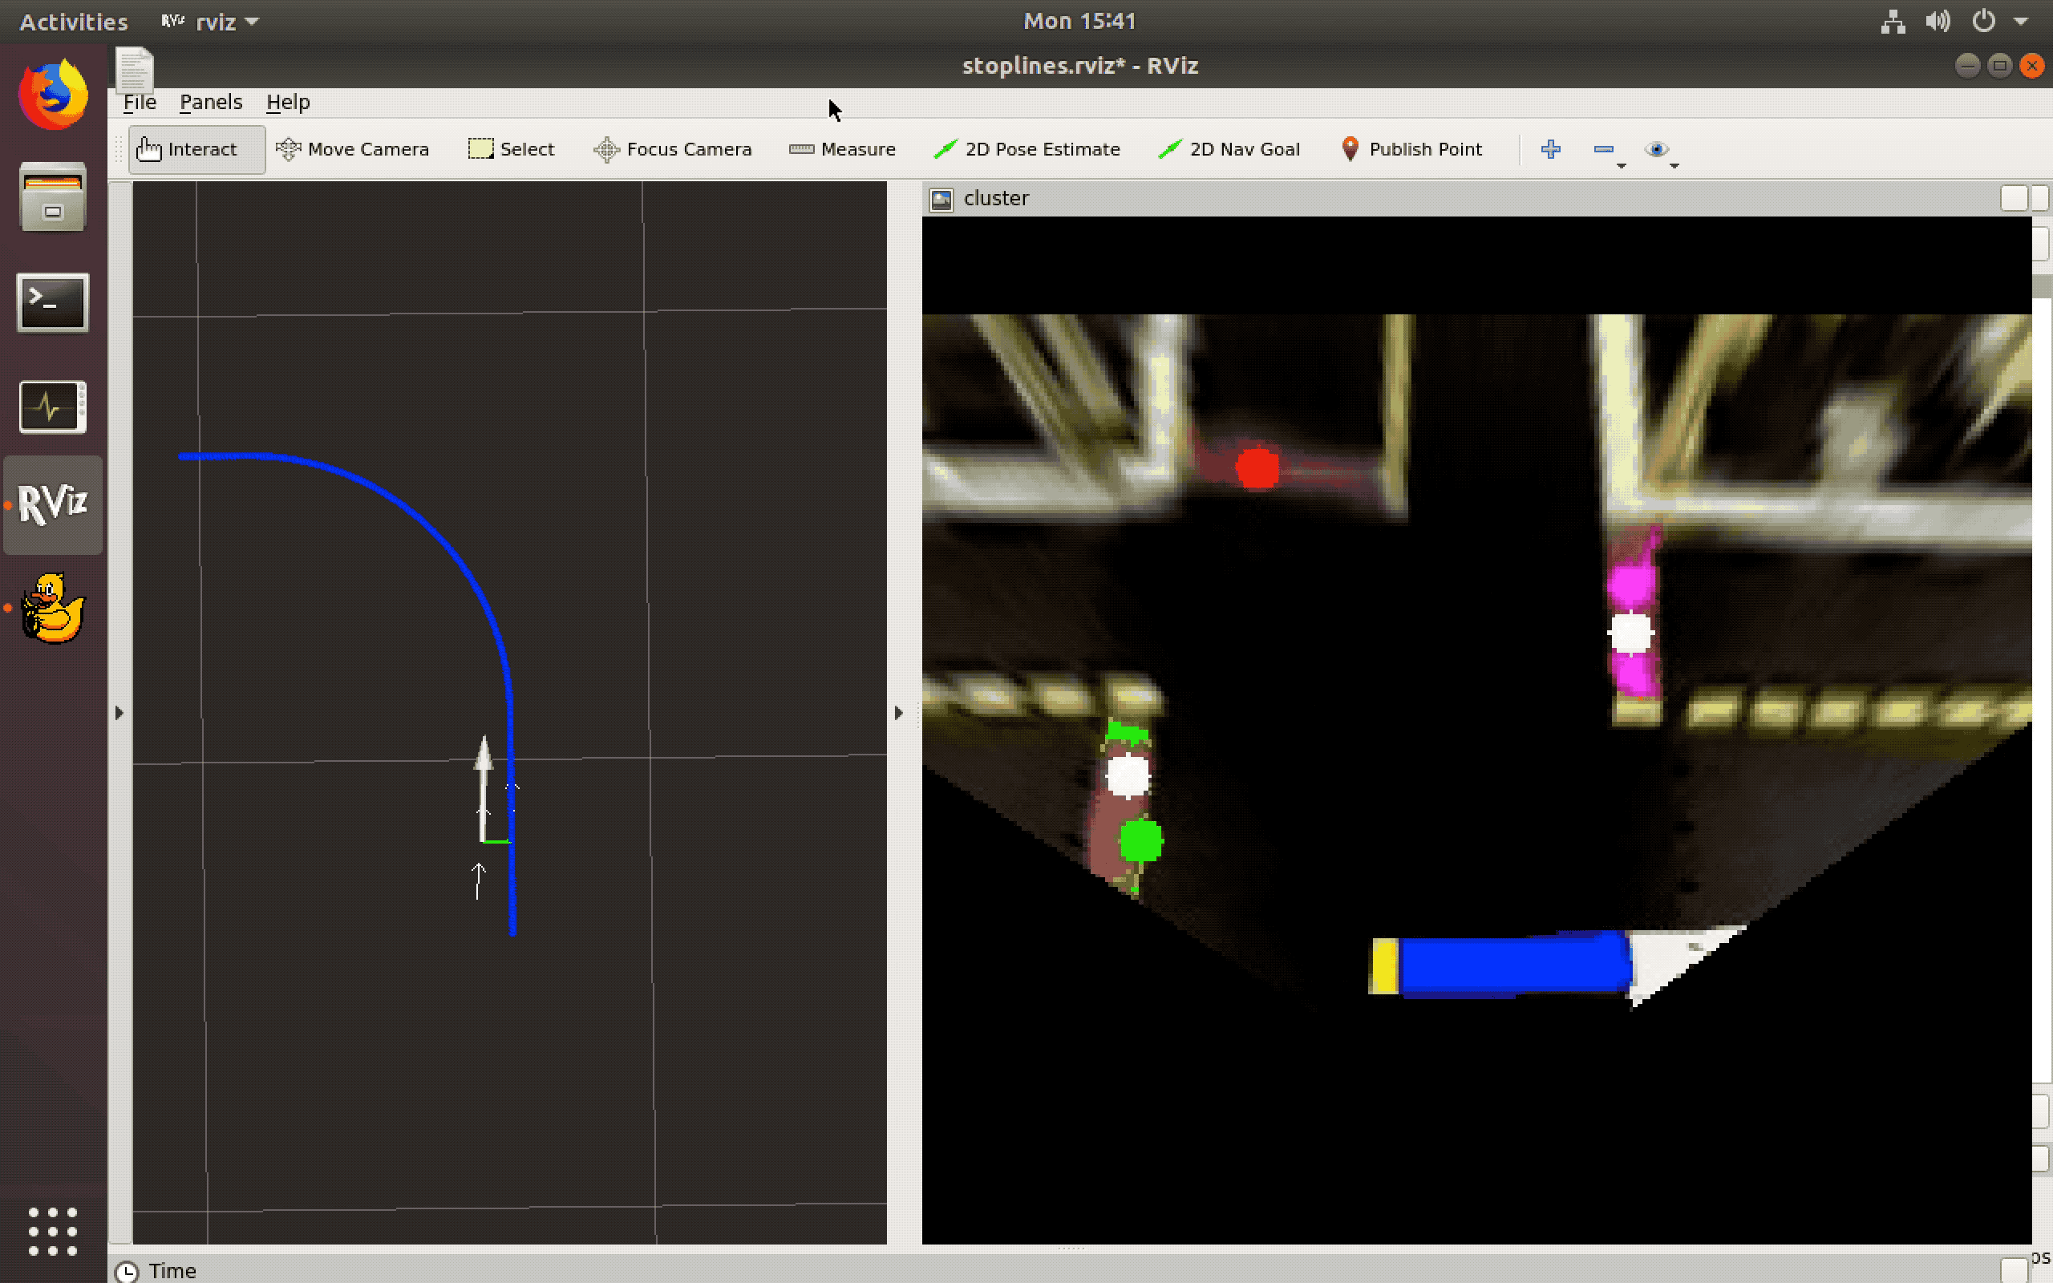Open the File menu
This screenshot has width=2053, height=1283.
pyautogui.click(x=139, y=102)
